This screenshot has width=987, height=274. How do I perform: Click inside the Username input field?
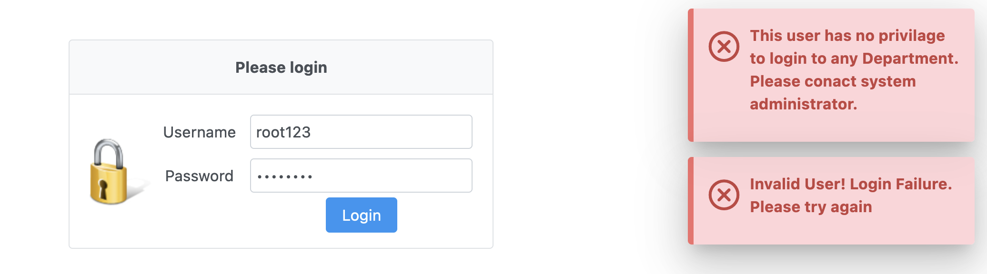pyautogui.click(x=361, y=132)
